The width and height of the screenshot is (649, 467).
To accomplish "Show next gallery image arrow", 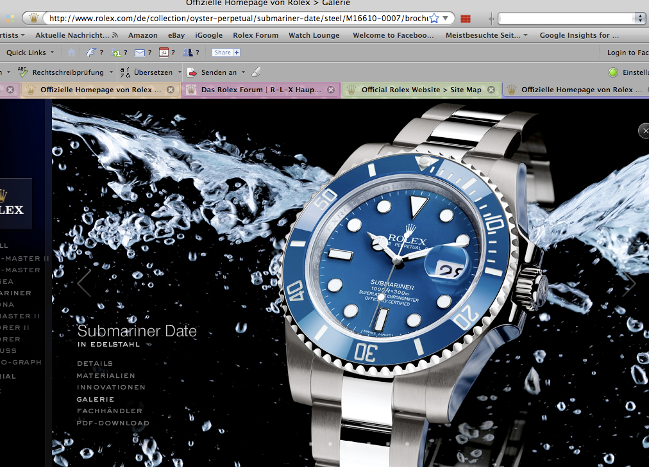I will 629,283.
